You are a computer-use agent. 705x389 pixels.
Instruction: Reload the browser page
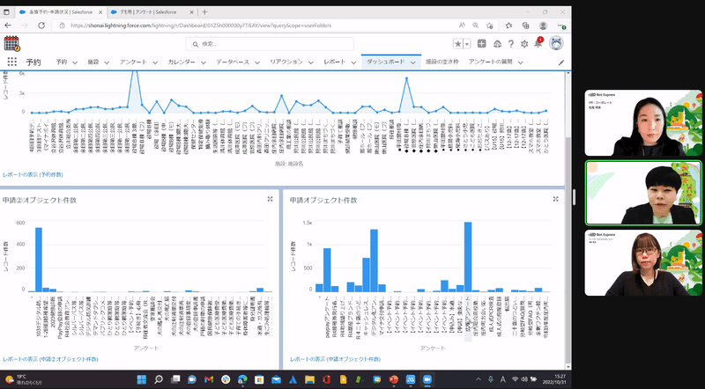tap(41, 26)
